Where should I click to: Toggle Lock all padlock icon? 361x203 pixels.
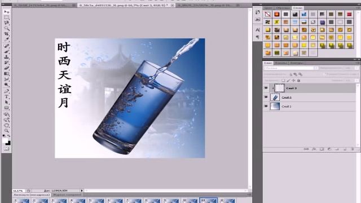(x=298, y=81)
